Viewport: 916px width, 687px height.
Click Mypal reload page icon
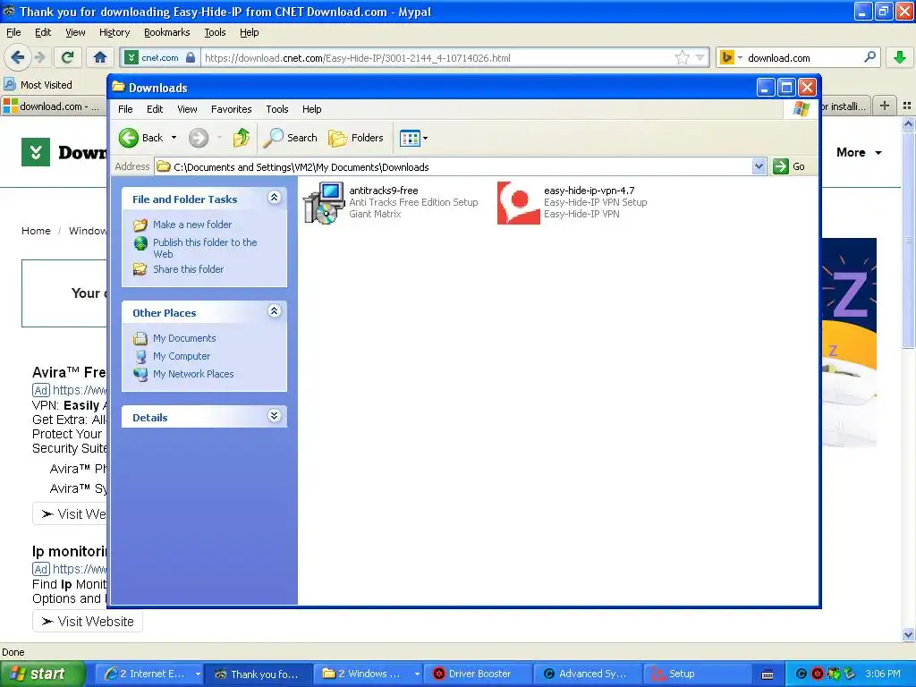[67, 57]
